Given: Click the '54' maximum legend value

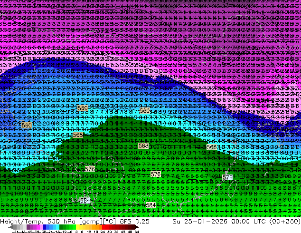Looking at the screenshot, I should [x=137, y=232].
